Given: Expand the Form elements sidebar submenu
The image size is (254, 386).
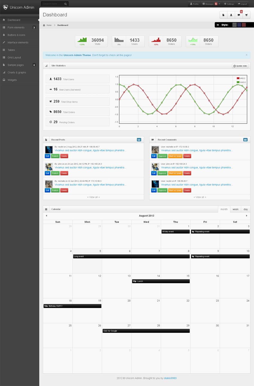Looking at the screenshot, I should (x=19, y=28).
